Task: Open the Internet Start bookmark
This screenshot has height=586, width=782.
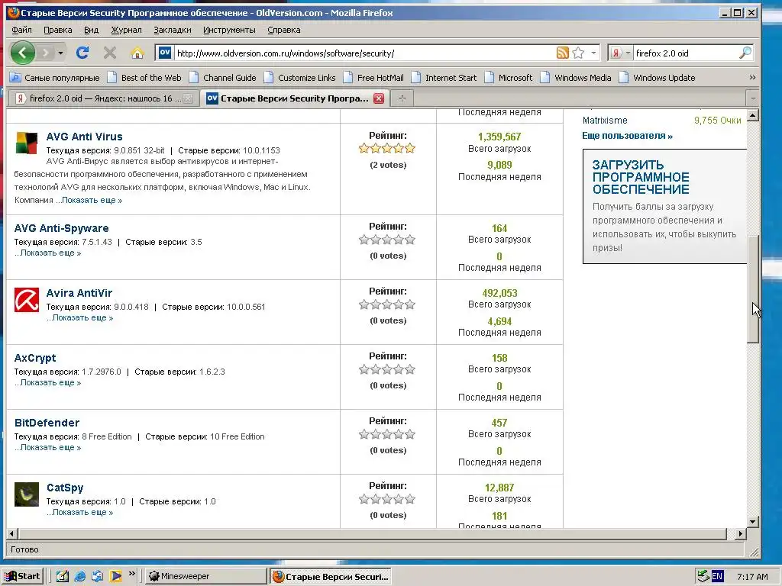Action: pyautogui.click(x=444, y=78)
